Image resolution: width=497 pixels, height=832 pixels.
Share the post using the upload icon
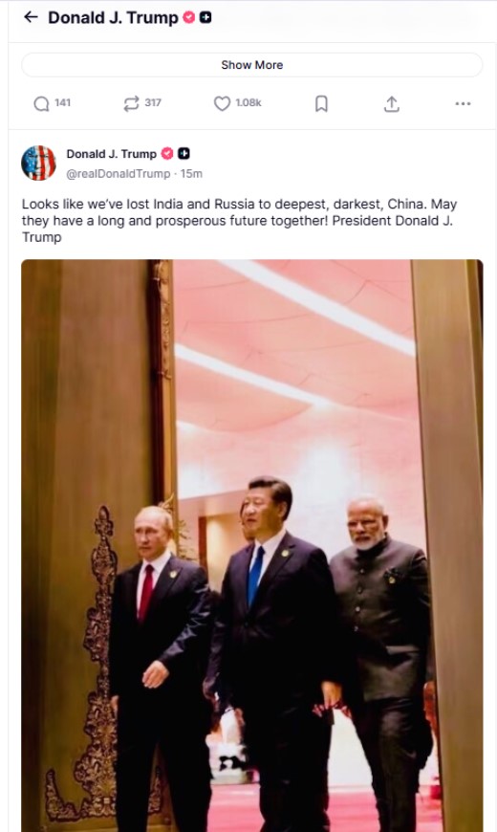click(x=392, y=103)
